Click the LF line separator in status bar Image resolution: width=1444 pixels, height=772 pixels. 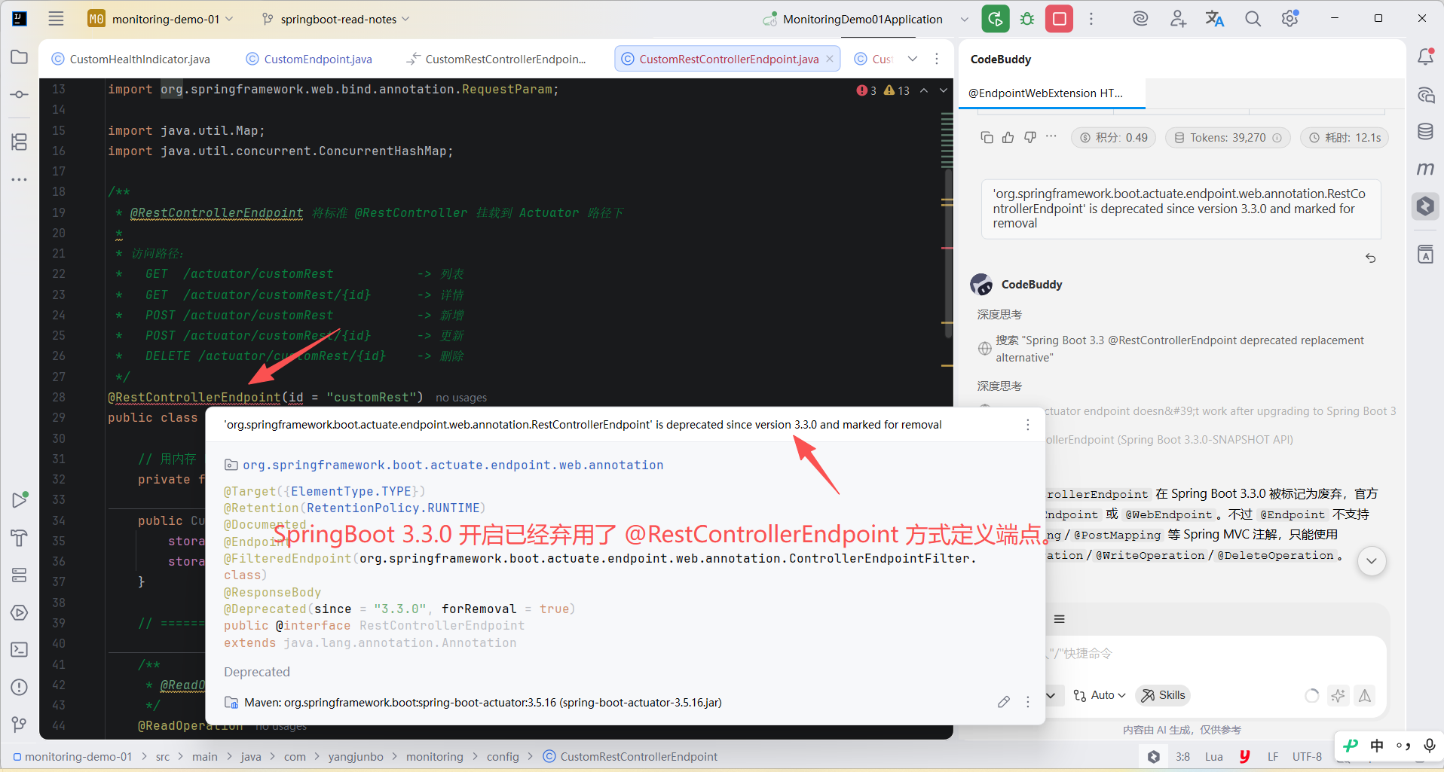pos(1272,757)
